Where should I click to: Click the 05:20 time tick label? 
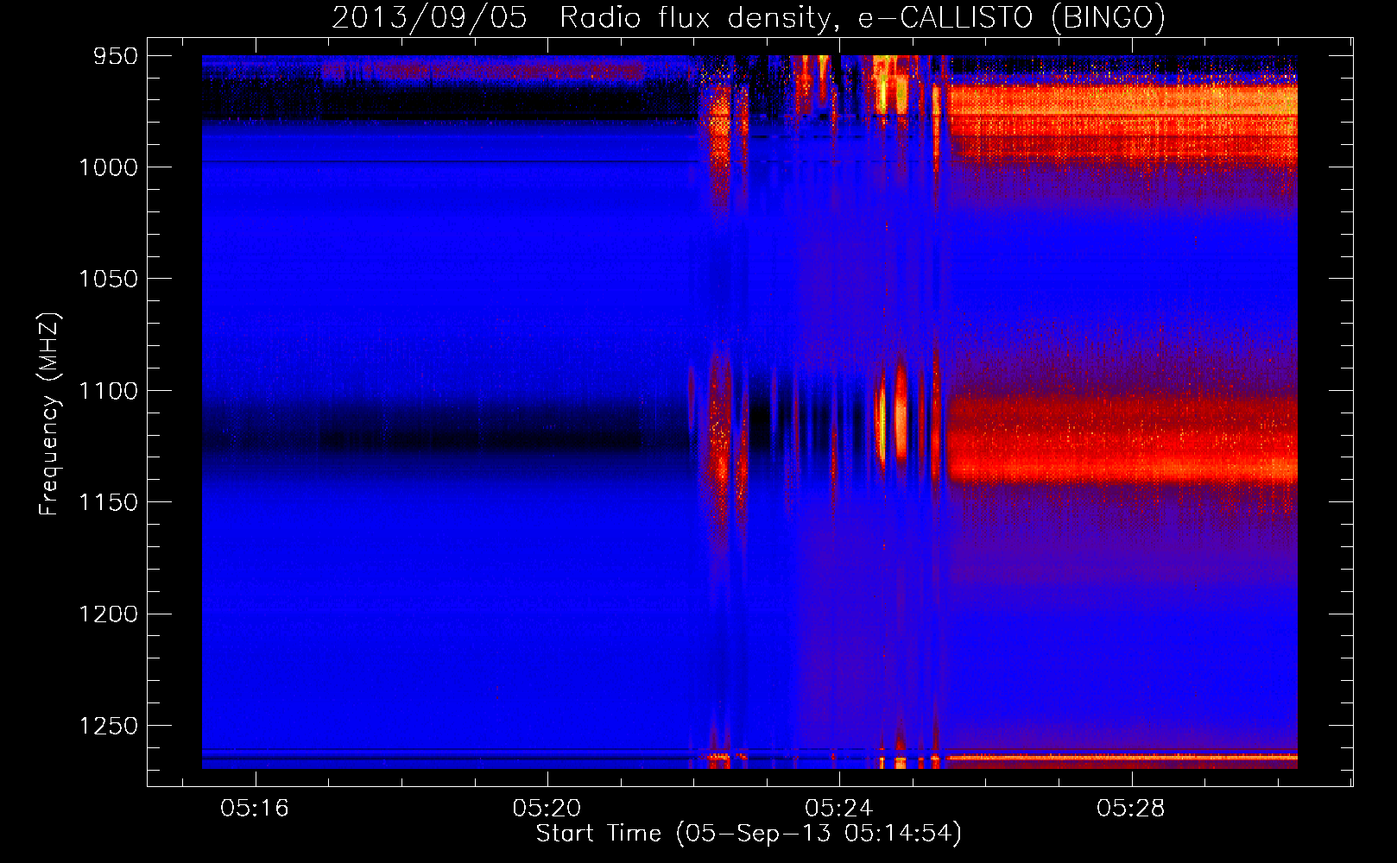[x=547, y=809]
